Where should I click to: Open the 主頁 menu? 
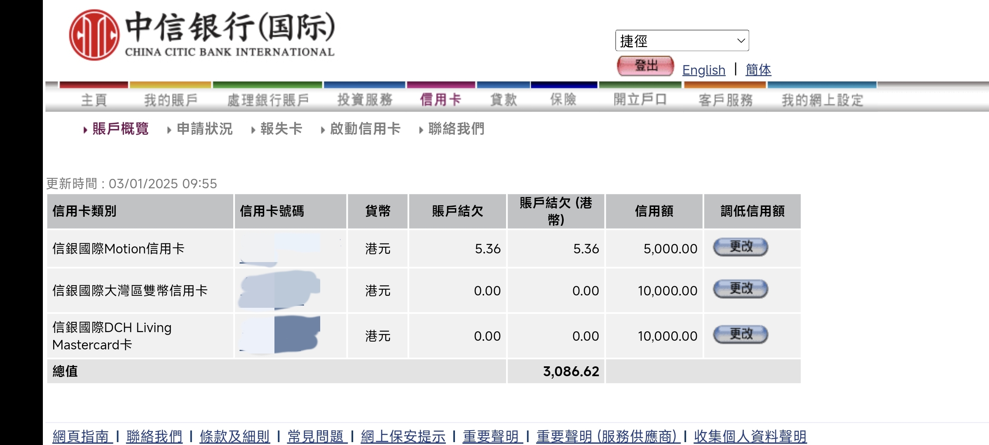[94, 100]
